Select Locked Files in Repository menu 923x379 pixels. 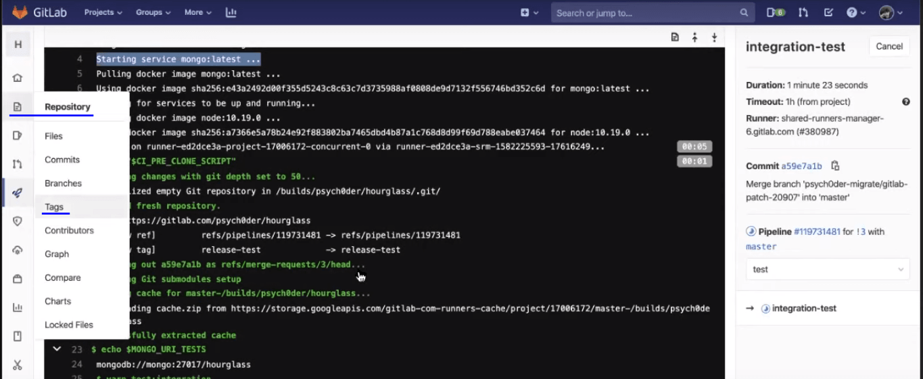coord(69,325)
